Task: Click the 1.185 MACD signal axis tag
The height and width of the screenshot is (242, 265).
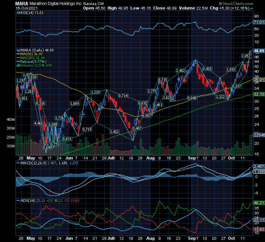Action: point(259,172)
